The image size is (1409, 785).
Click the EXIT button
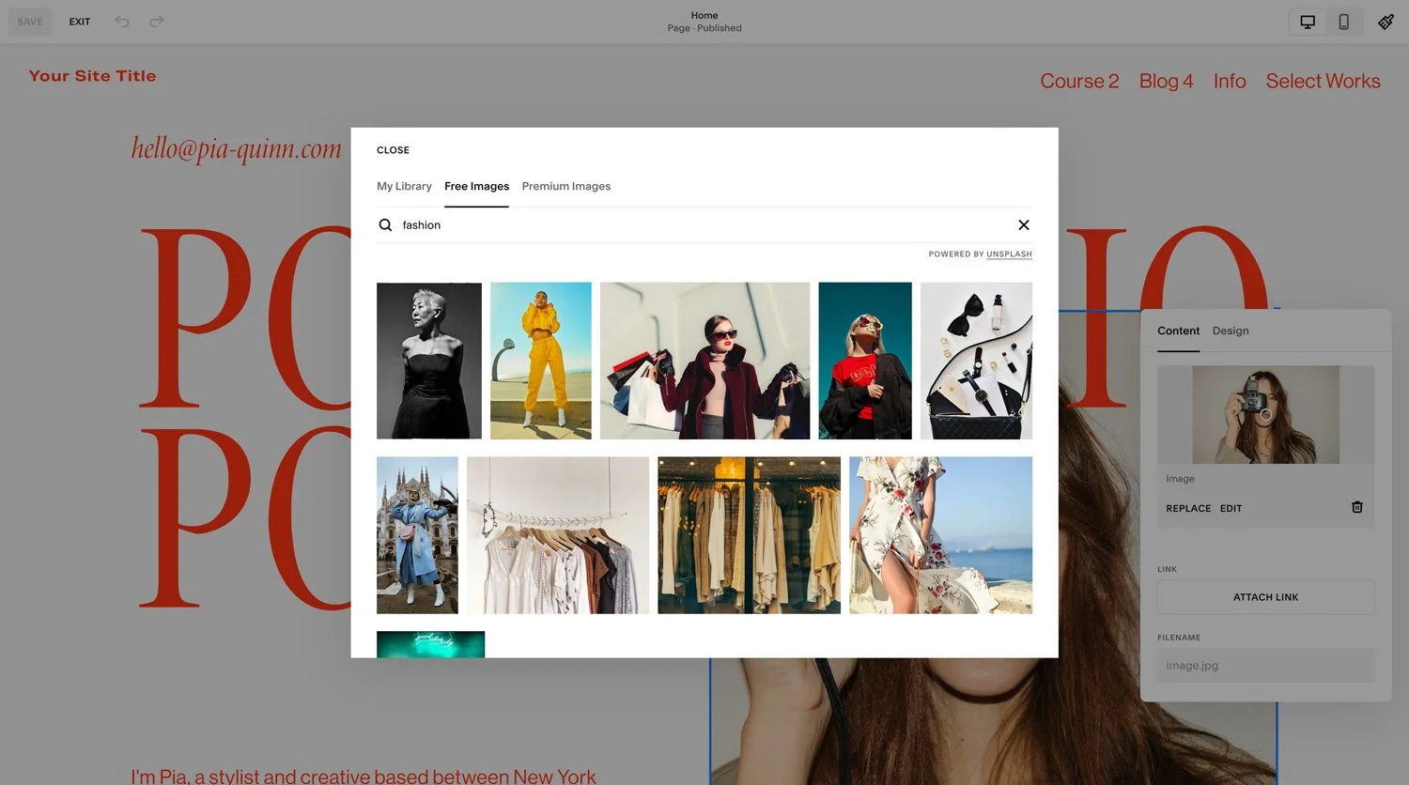(x=80, y=22)
